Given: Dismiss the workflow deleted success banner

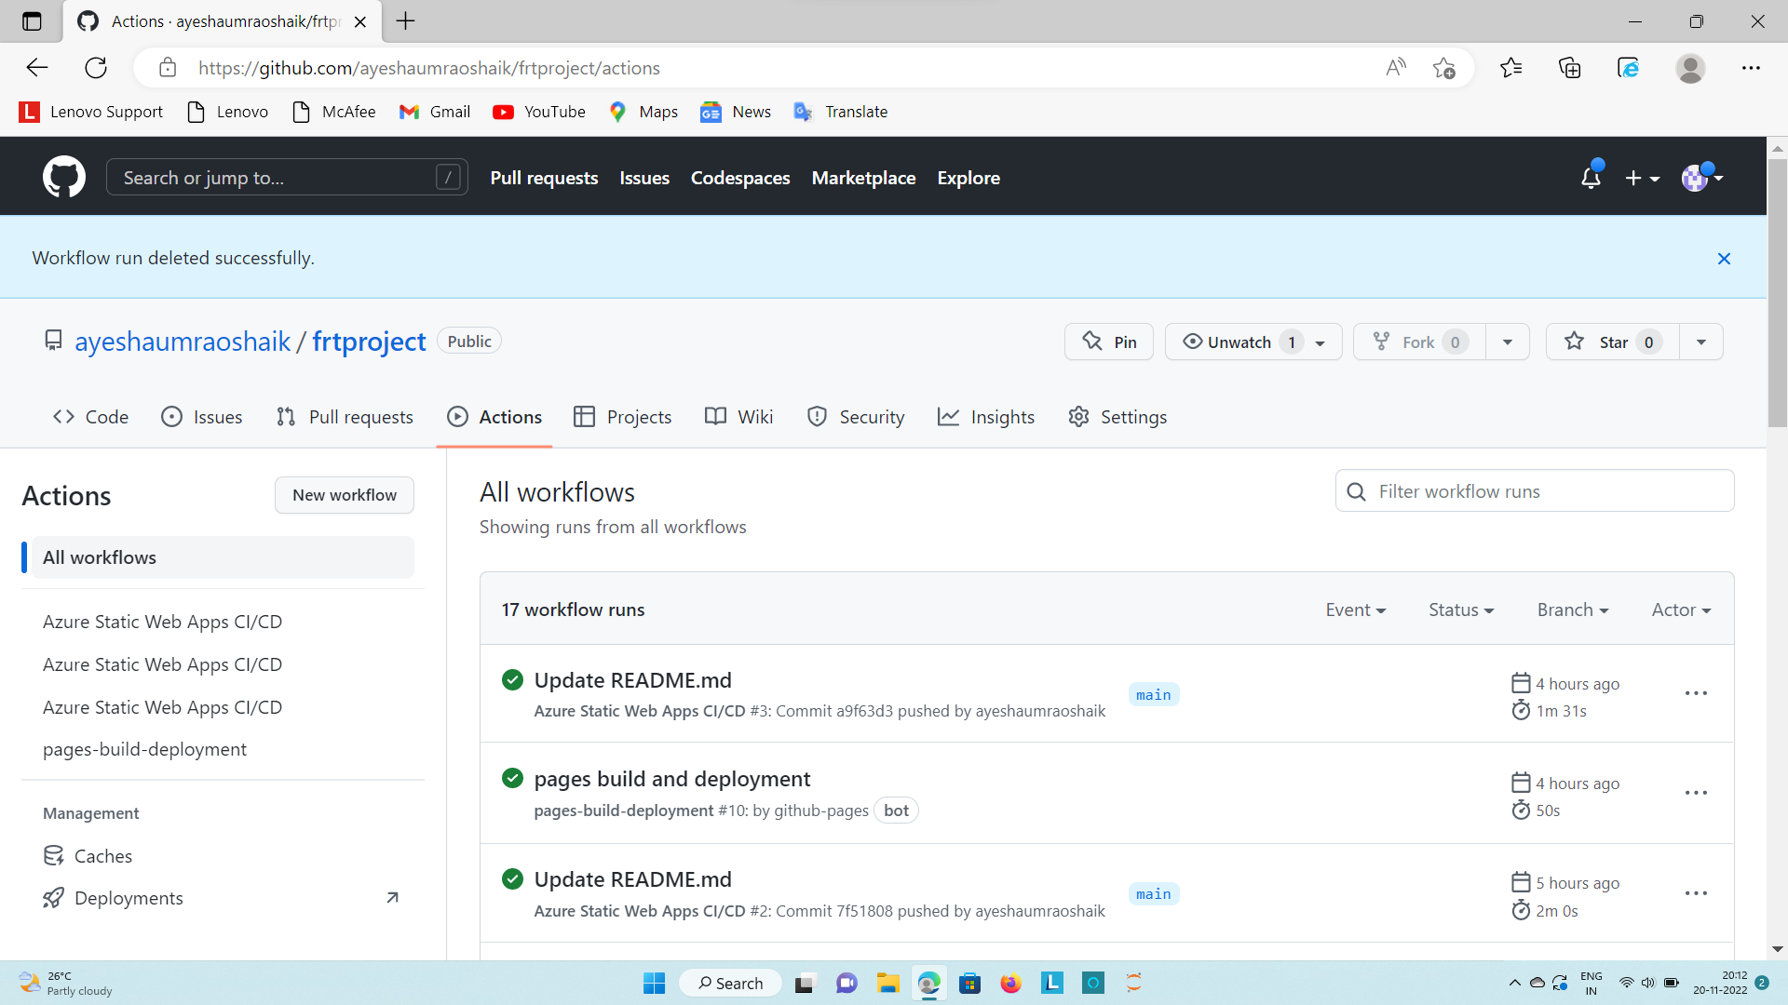Looking at the screenshot, I should (x=1725, y=258).
